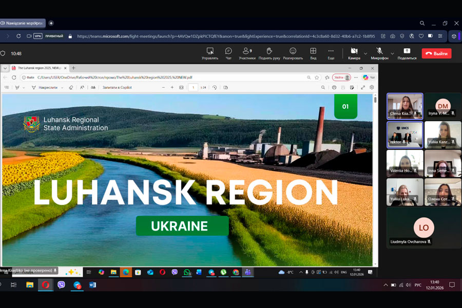
Task: Leave the meeting with Выйти button
Action: (x=436, y=53)
